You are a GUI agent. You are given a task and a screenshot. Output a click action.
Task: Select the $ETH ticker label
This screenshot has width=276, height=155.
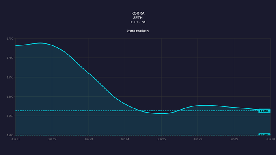[x=138, y=18]
